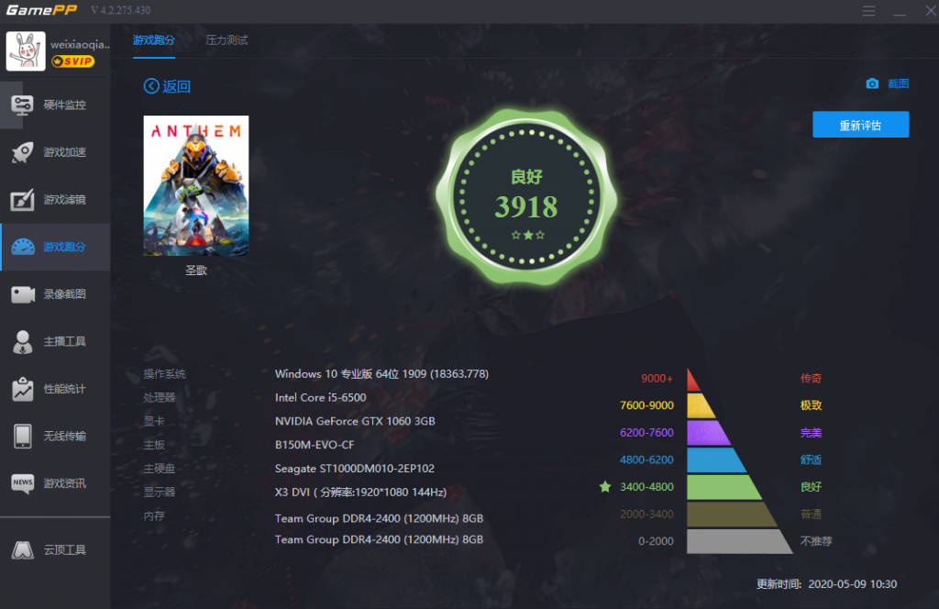Click the Windows 10 专业版 OS text
This screenshot has width=939, height=609.
381,373
